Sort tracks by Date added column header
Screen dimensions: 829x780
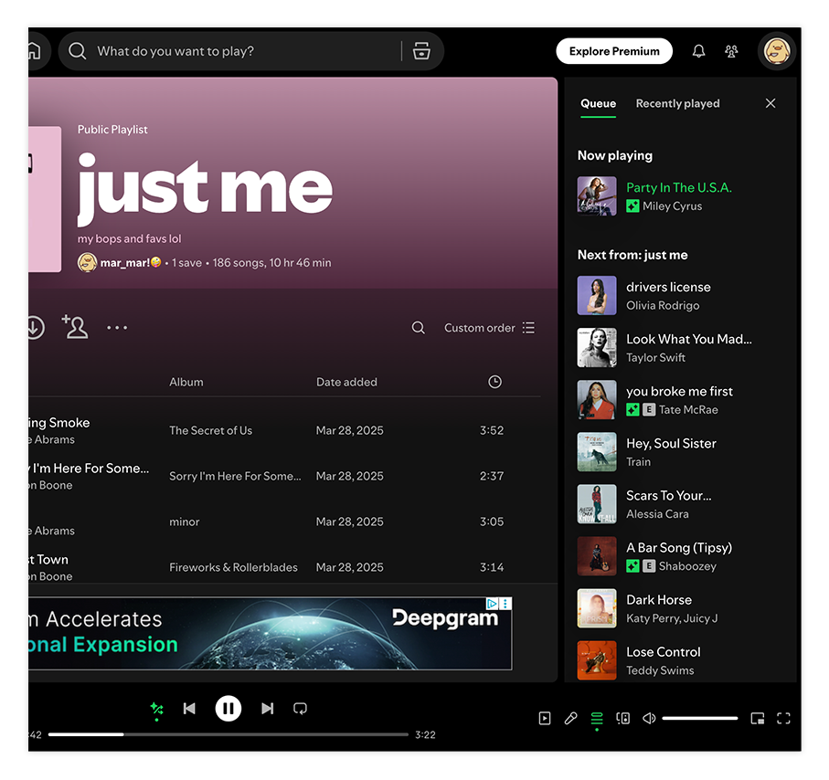tap(346, 382)
